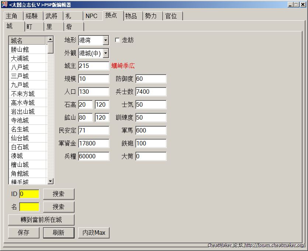Click the app icon in title bar
Image resolution: width=308 pixels, height=251 pixels.
pyautogui.click(x=4, y=4)
